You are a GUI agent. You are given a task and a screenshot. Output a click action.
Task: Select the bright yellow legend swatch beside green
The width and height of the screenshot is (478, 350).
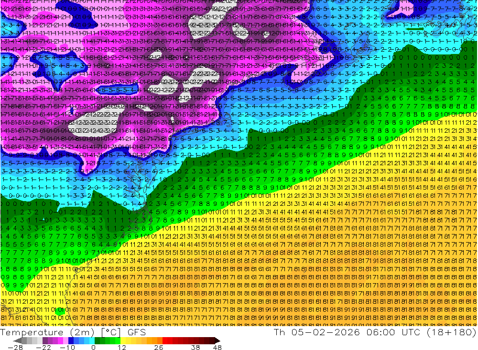(123, 340)
